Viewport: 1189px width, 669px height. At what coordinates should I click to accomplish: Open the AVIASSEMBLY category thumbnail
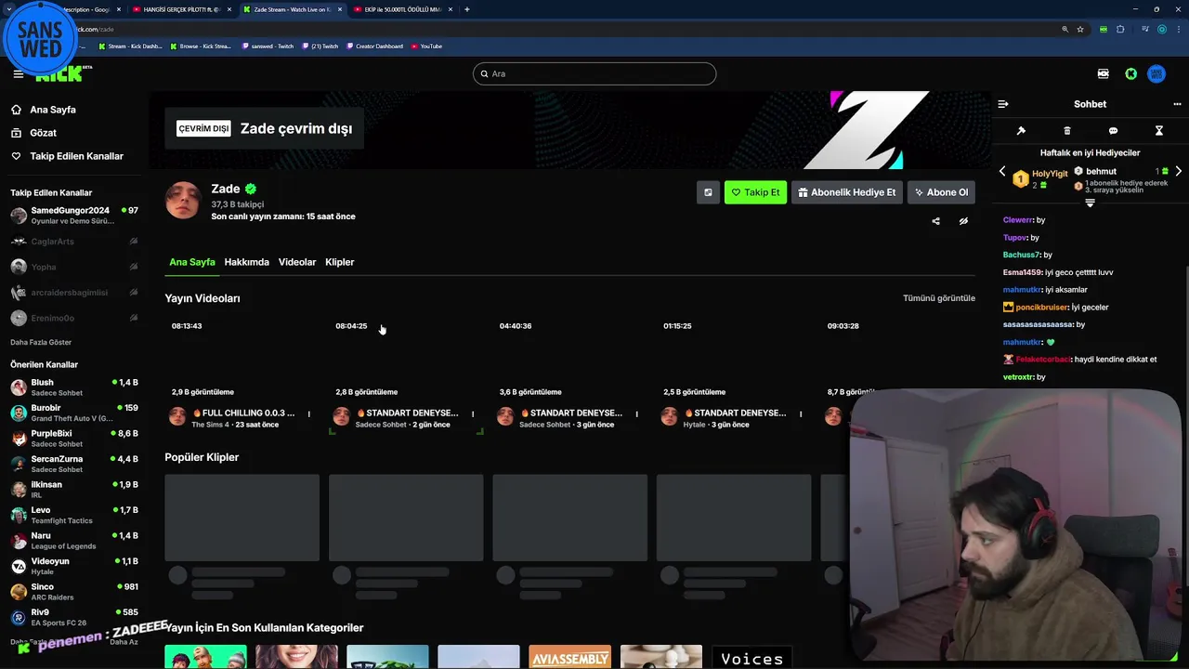[570, 657]
